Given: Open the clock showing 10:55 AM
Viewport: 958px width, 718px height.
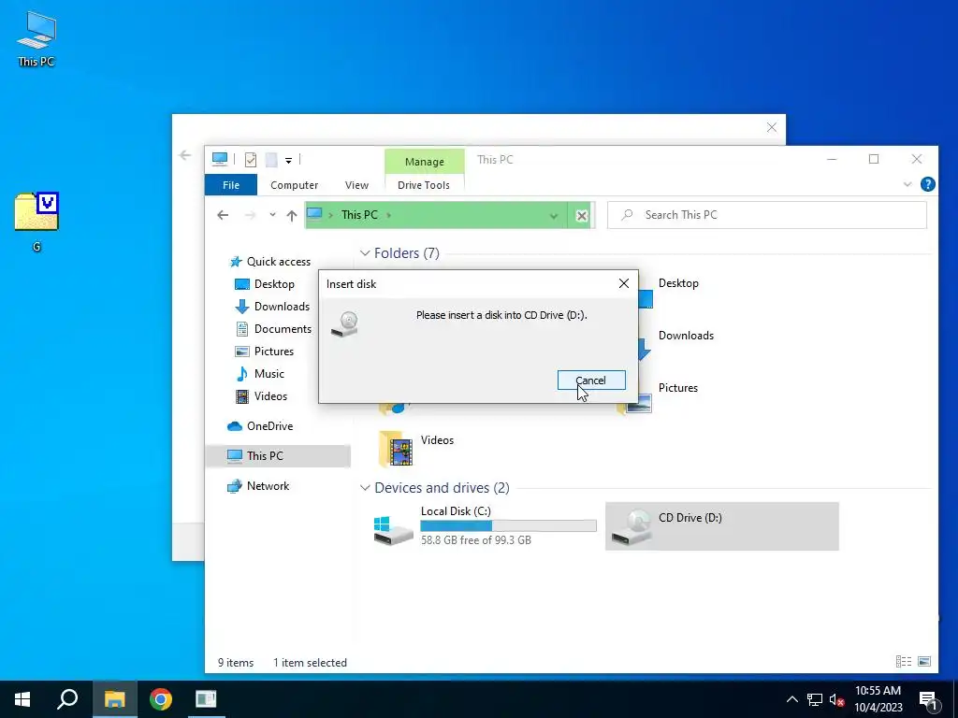Looking at the screenshot, I should (878, 699).
